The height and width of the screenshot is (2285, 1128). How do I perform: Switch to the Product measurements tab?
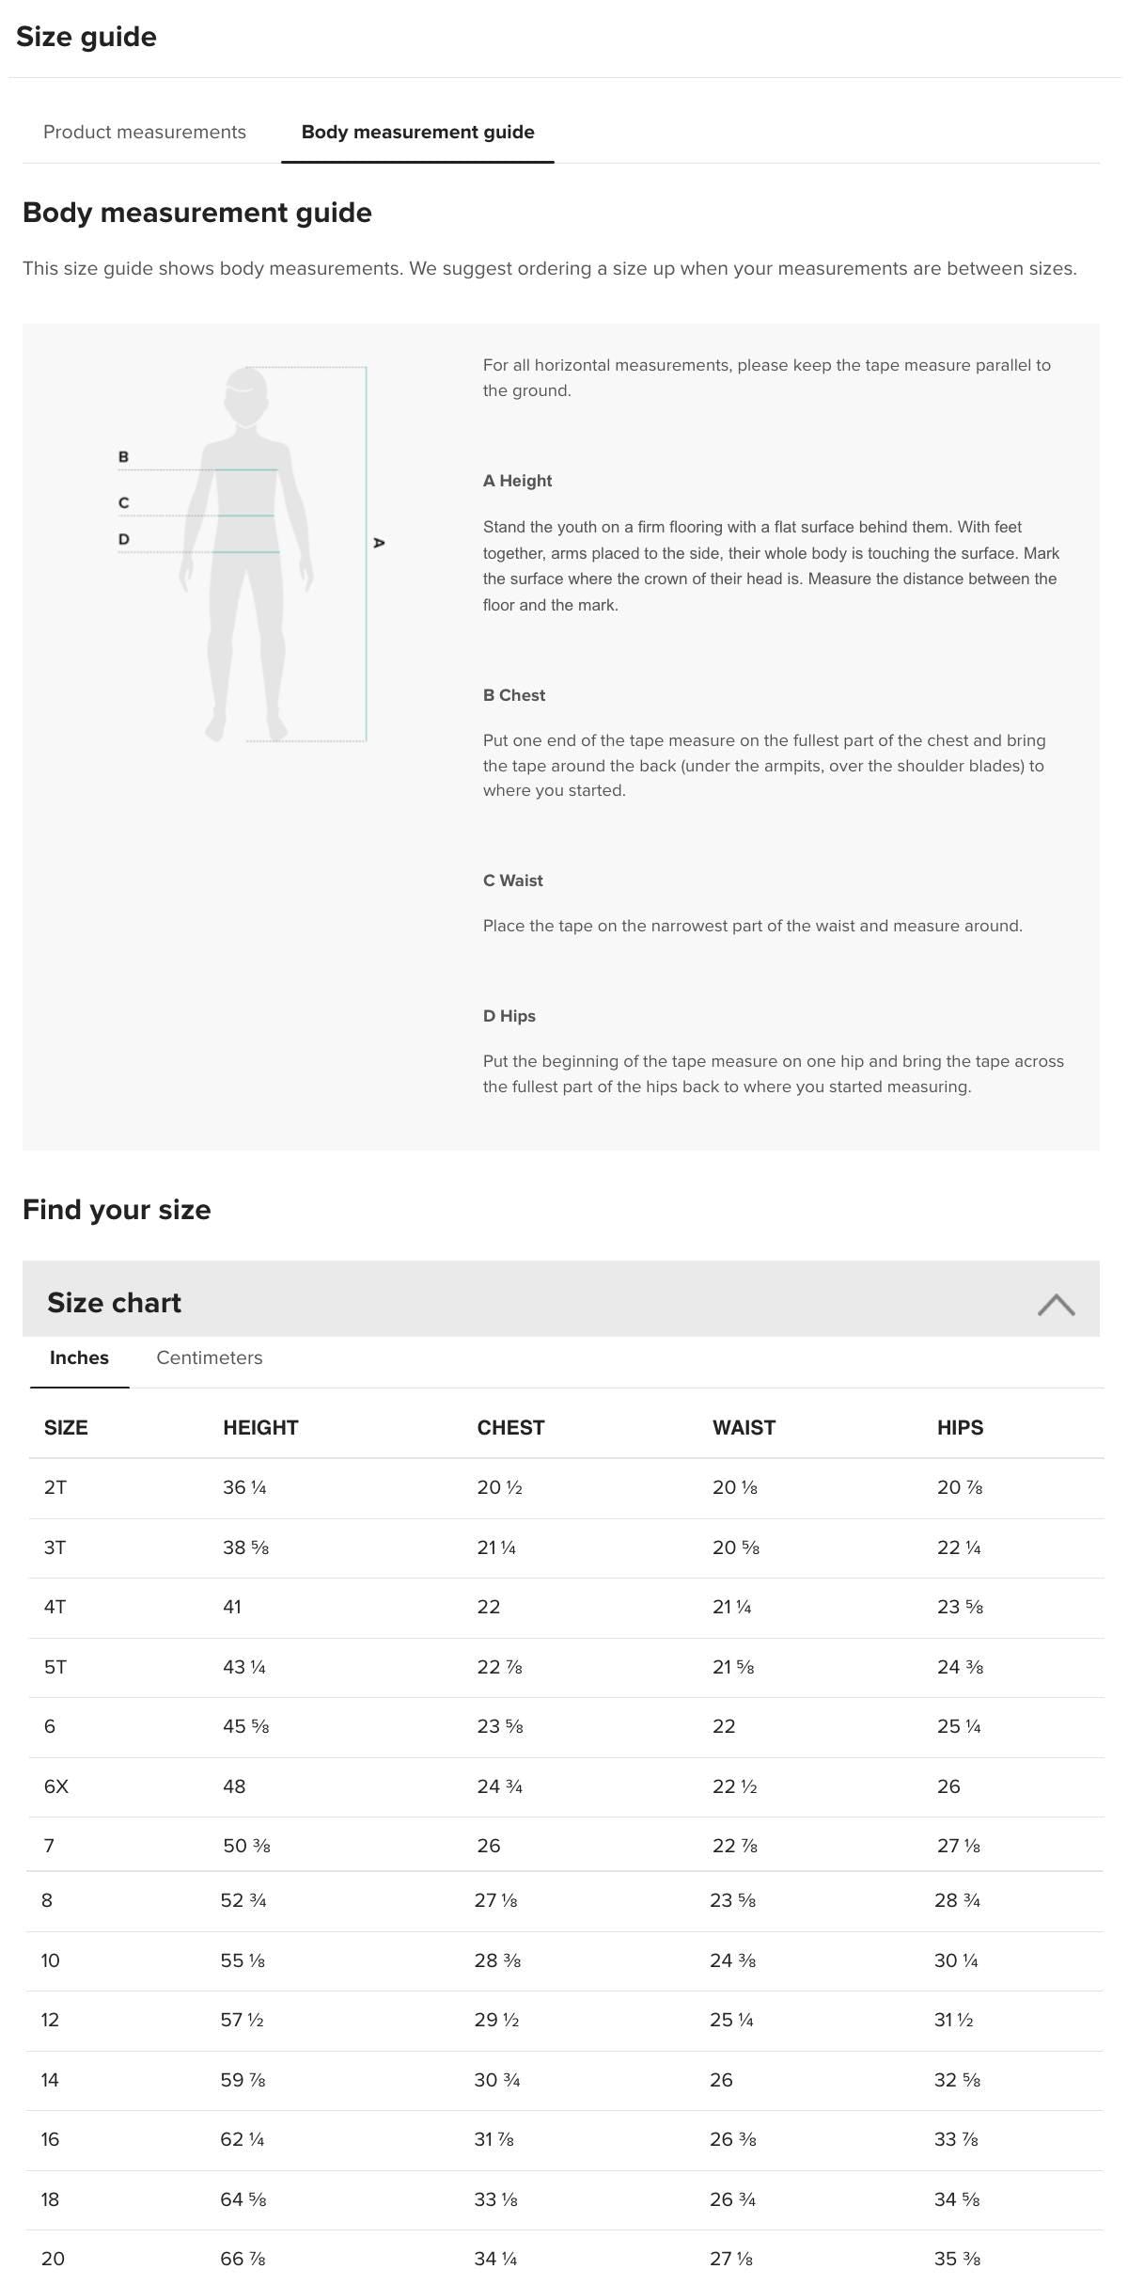point(144,132)
